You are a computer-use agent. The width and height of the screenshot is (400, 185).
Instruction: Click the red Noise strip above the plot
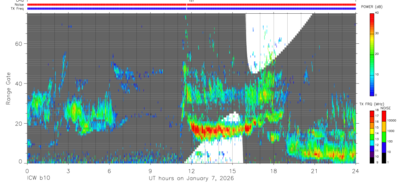tap(191, 5)
